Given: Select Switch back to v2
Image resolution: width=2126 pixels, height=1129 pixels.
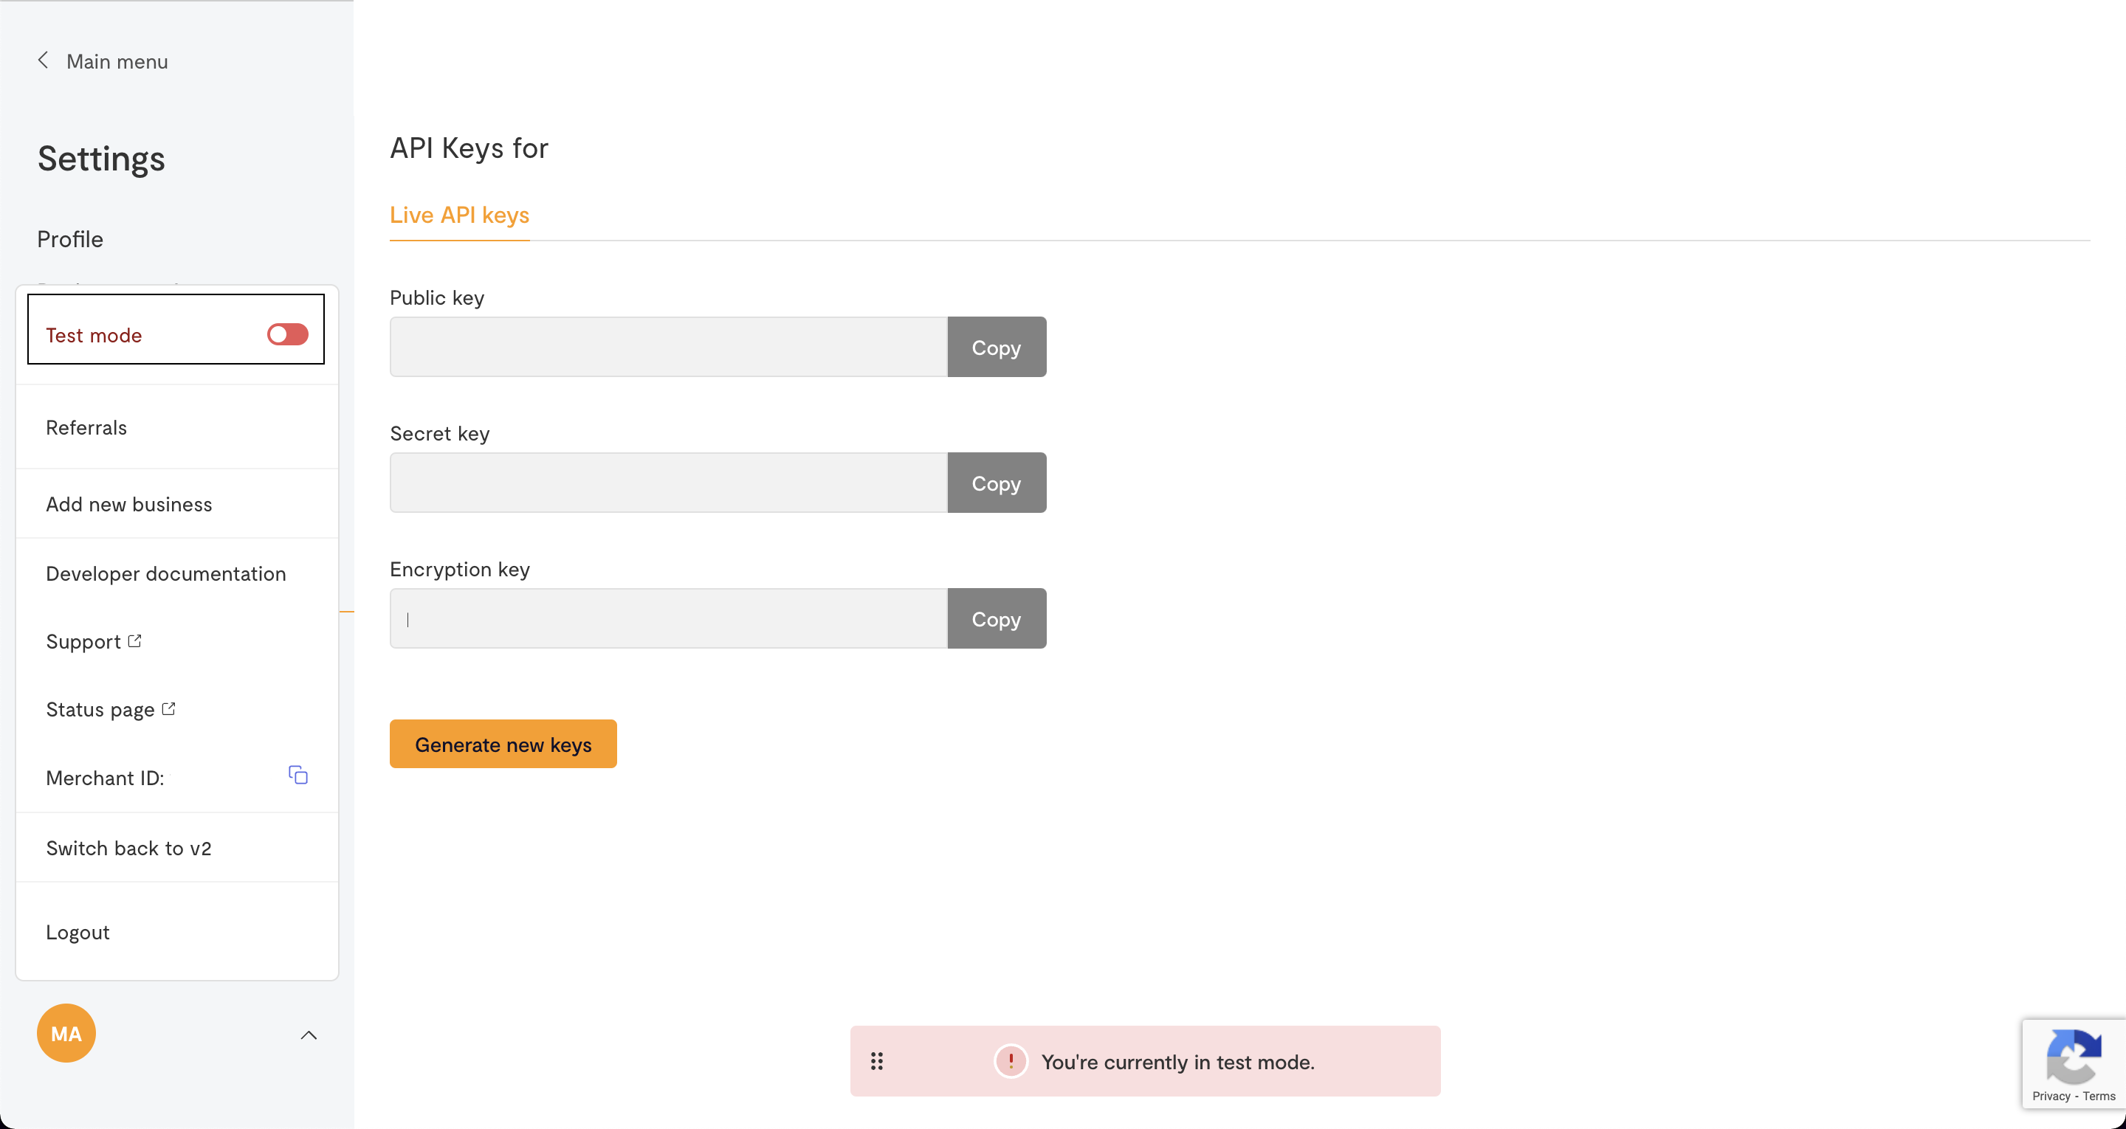Looking at the screenshot, I should tap(128, 849).
